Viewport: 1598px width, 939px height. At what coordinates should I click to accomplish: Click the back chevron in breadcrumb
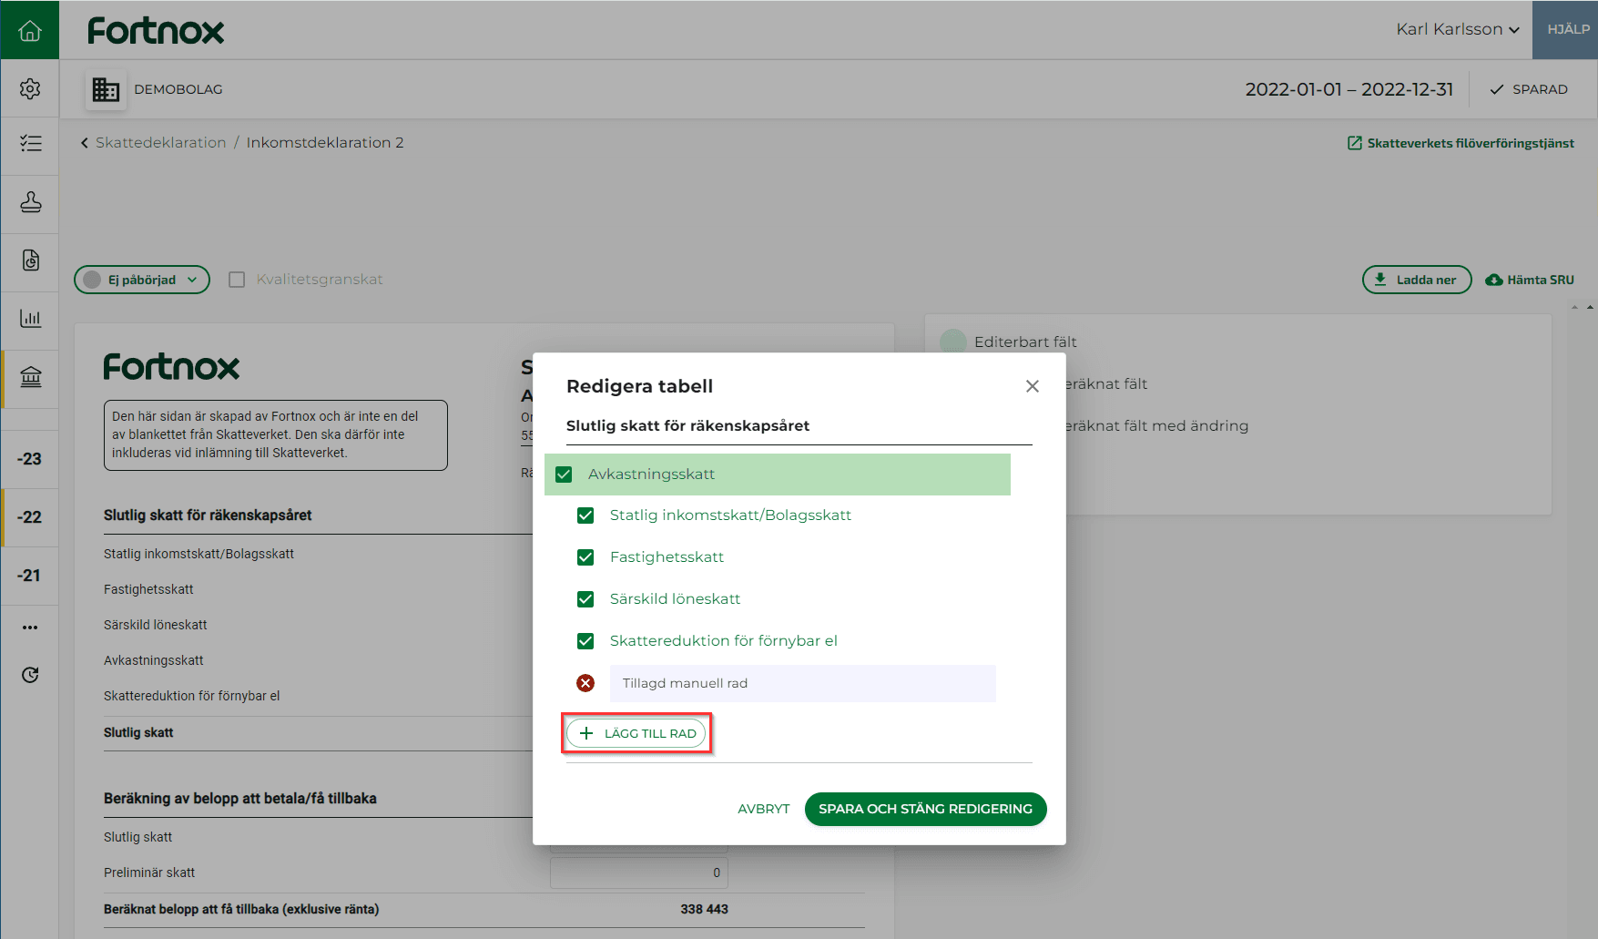click(85, 143)
